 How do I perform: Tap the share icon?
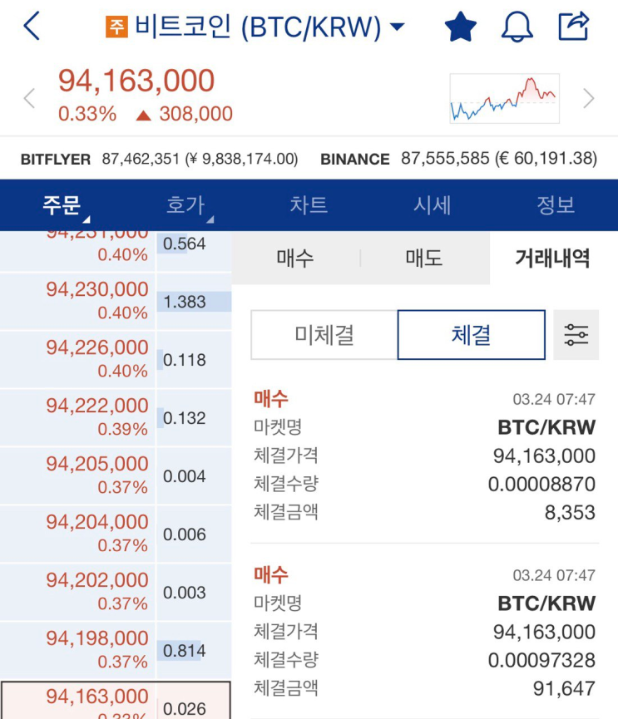point(574,26)
